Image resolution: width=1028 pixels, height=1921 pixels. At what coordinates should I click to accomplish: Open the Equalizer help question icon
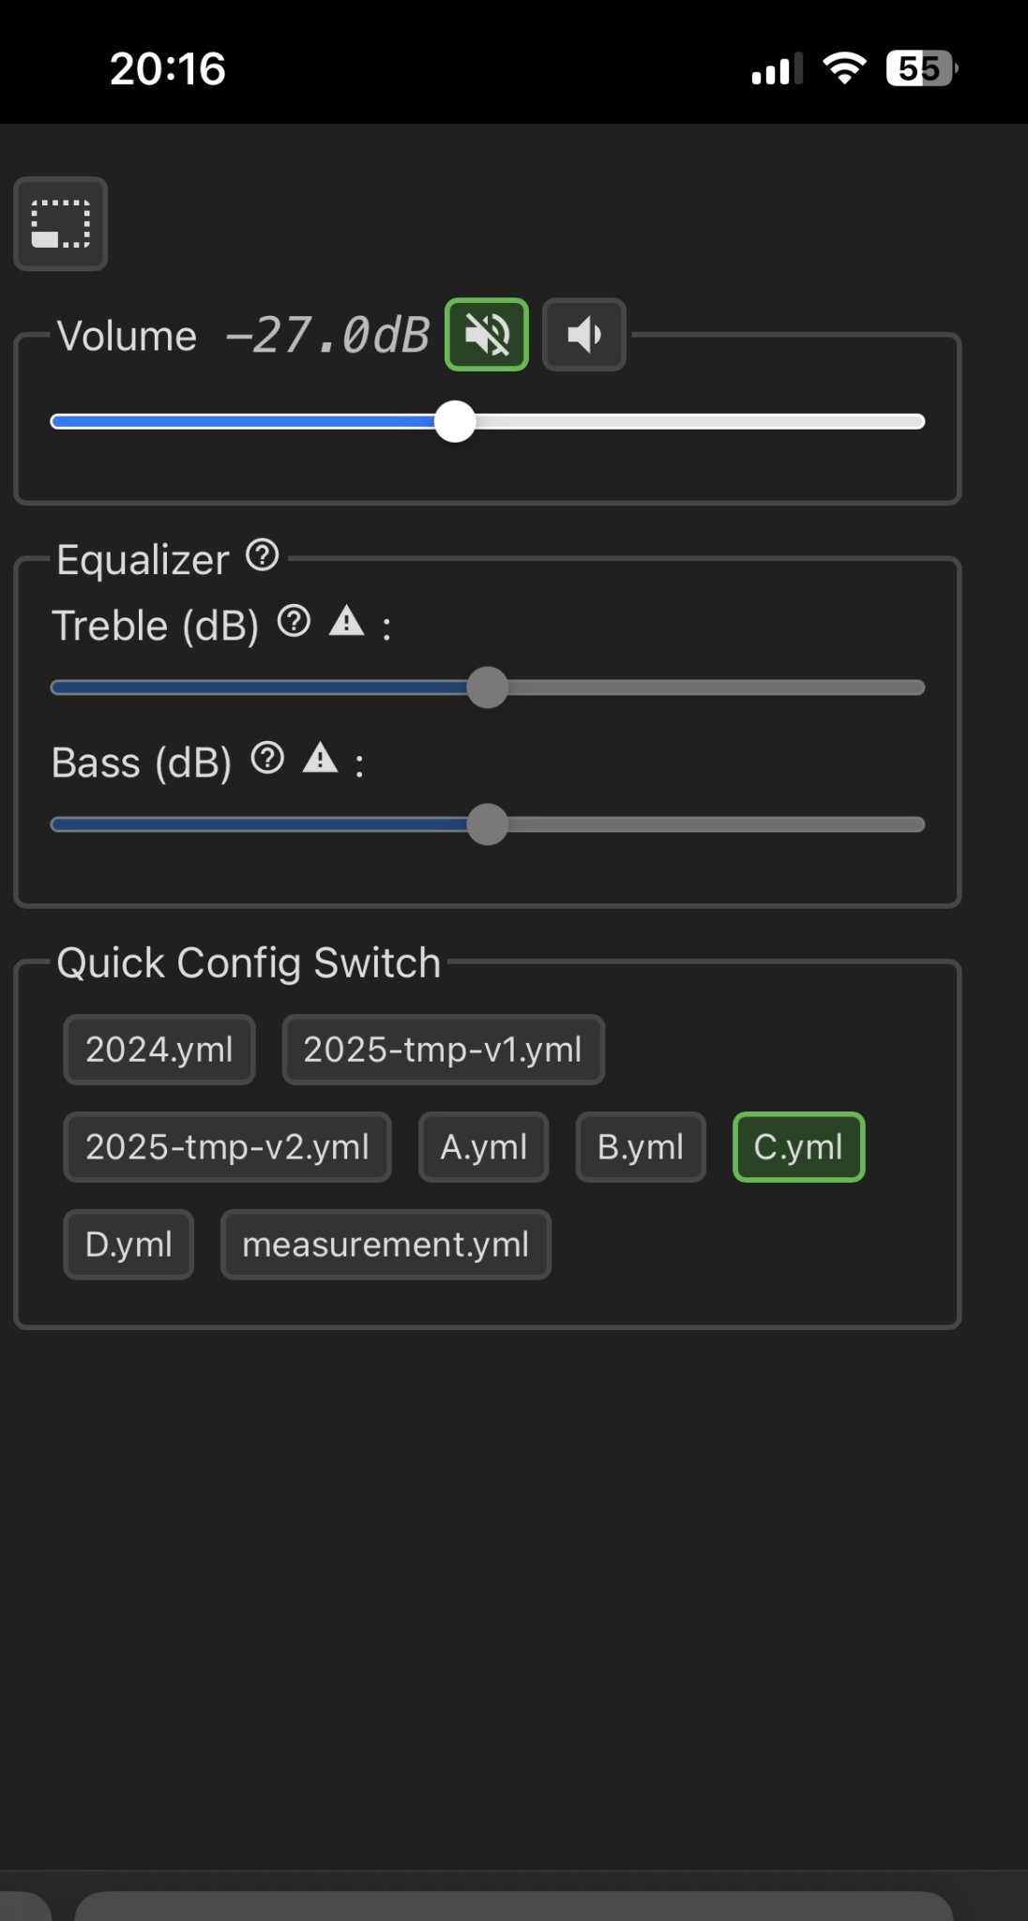(263, 555)
